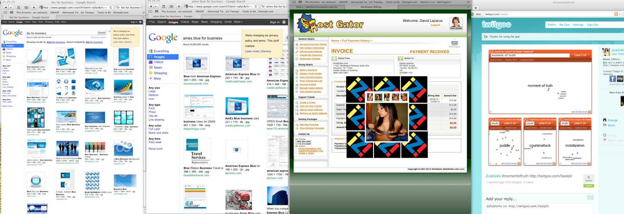Open search magnifier dropdown in amex blue window

(263, 6)
